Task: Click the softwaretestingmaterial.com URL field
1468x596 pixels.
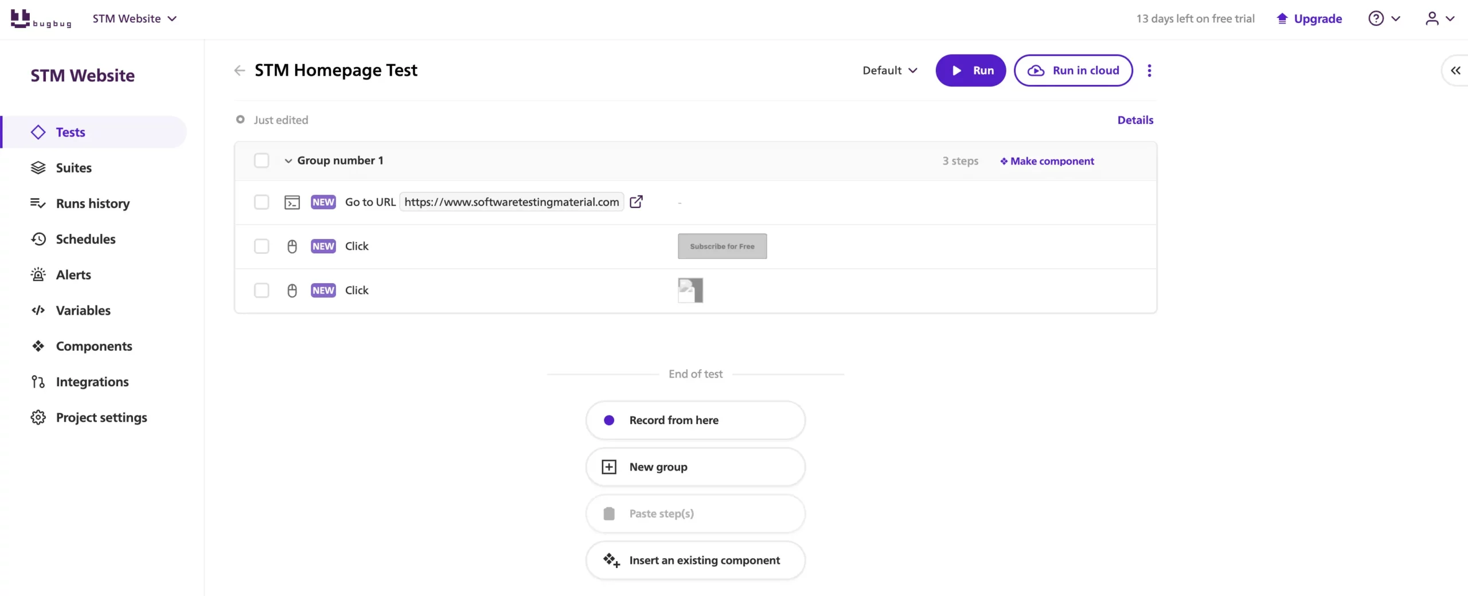Action: pos(512,202)
